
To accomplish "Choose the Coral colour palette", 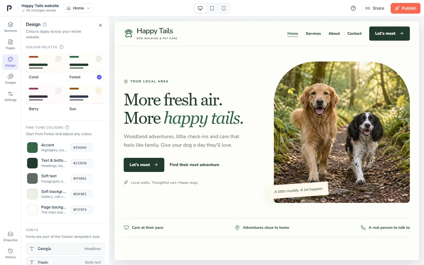I will [45, 67].
